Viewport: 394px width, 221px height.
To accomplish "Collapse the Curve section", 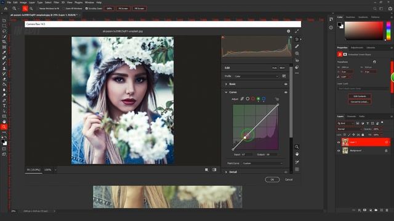I will point(226,92).
